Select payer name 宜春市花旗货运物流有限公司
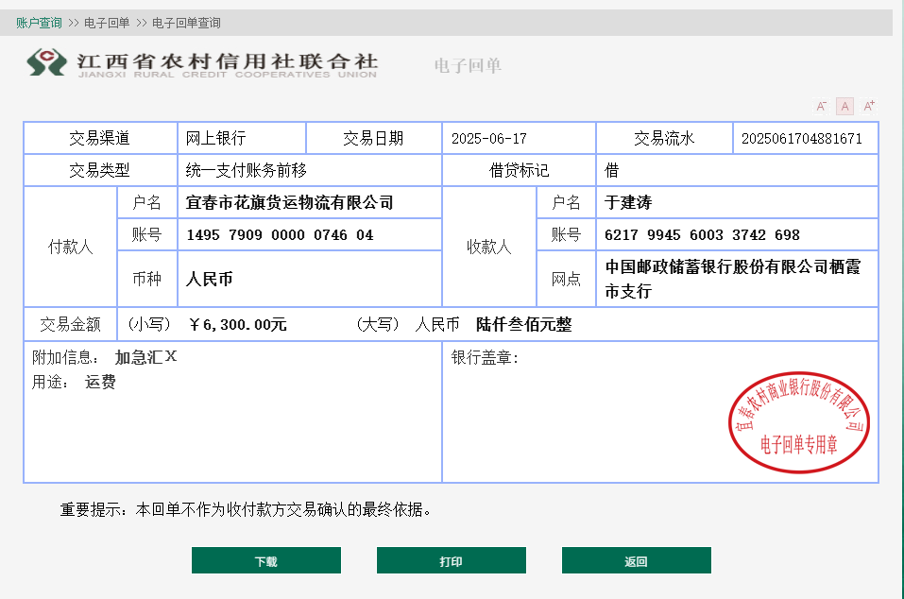904x599 pixels. tap(289, 202)
